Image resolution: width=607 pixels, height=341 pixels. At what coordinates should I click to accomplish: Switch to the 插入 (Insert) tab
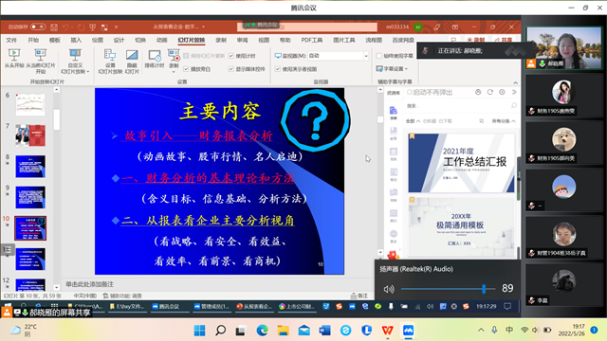[76, 40]
